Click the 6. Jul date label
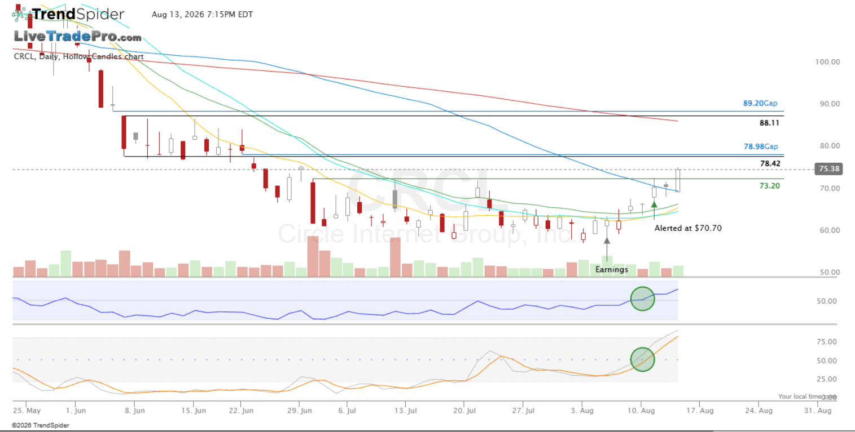 348,412
